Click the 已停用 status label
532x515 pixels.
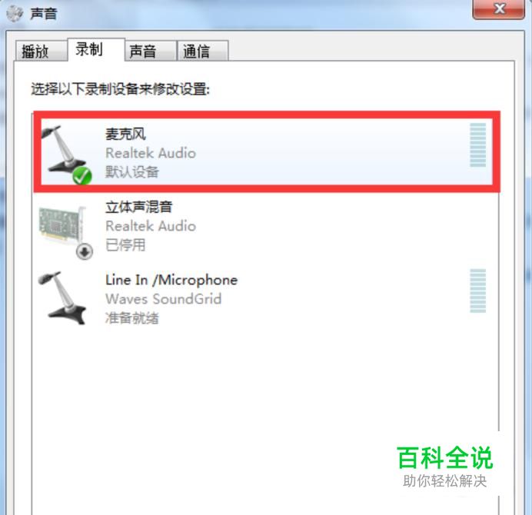125,245
